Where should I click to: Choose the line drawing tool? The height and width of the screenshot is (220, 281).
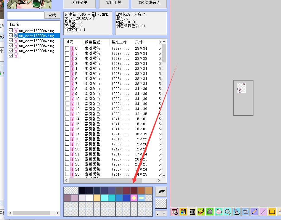pos(263,212)
